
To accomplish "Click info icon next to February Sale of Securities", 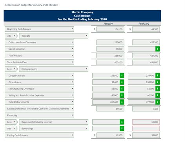I will tap(157, 49).
